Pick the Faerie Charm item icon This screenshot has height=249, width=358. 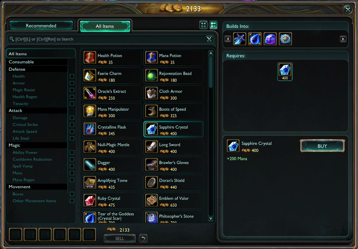(x=90, y=75)
